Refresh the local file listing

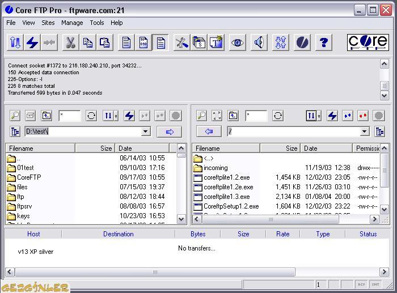pyautogui.click(x=91, y=116)
